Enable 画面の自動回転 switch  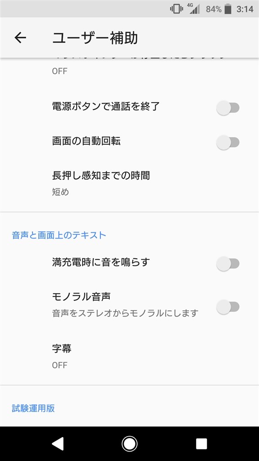(x=228, y=142)
